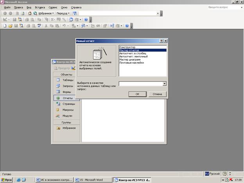This screenshot has height=183, width=244.
Task: Click the Properties icon in bottom toolbar
Action: [x=105, y=26]
